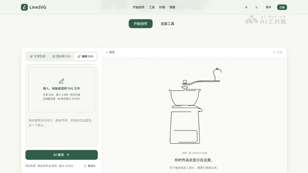
Task: Click the modification description text area
Action: (x=62, y=131)
